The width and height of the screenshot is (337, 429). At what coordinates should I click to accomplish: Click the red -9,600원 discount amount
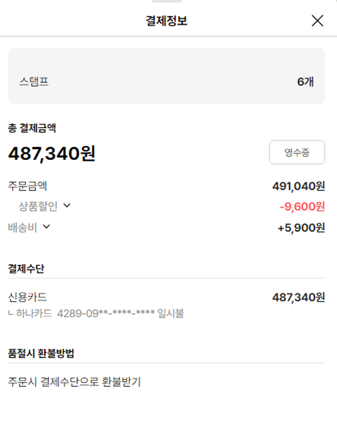302,206
